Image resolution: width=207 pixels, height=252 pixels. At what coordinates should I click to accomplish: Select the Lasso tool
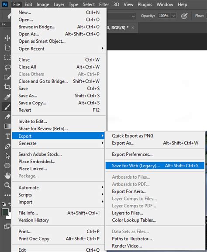pos(7,67)
